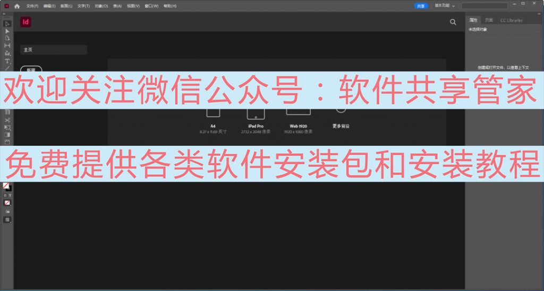Click the Home icon in top bar
544x291 pixels.
click(x=17, y=6)
